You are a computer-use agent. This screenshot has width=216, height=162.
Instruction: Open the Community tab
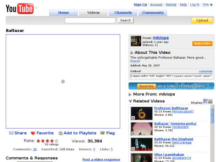click(x=153, y=12)
